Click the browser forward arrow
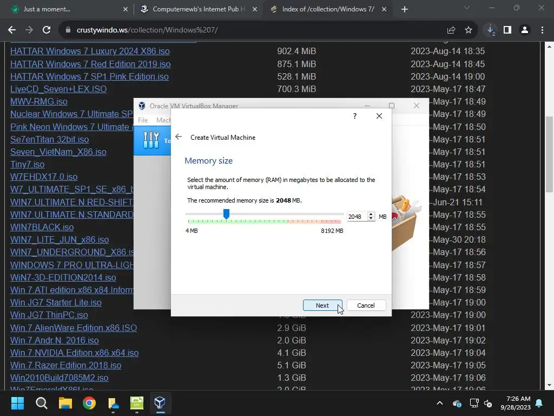Viewport: 554px width, 416px height. point(29,30)
